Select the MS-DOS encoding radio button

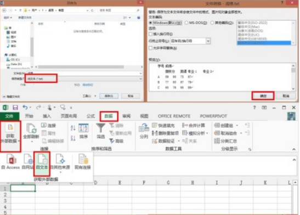[186, 23]
